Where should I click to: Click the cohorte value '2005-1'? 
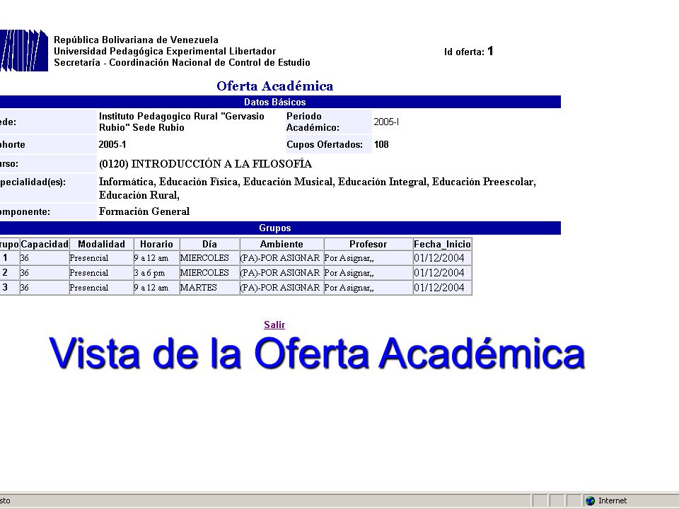(x=112, y=144)
